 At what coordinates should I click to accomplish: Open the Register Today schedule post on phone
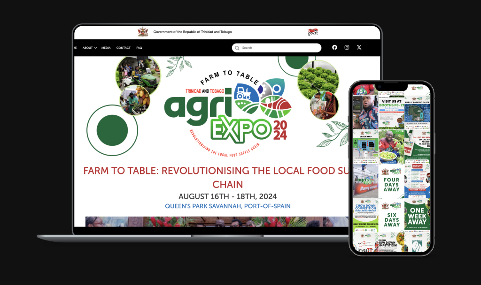pyautogui.click(x=417, y=181)
